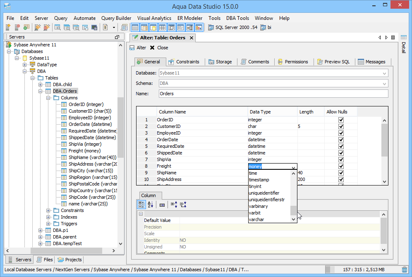Toggle Allow Nulls for the ShipName column
The height and width of the screenshot is (277, 412).
coord(341,173)
